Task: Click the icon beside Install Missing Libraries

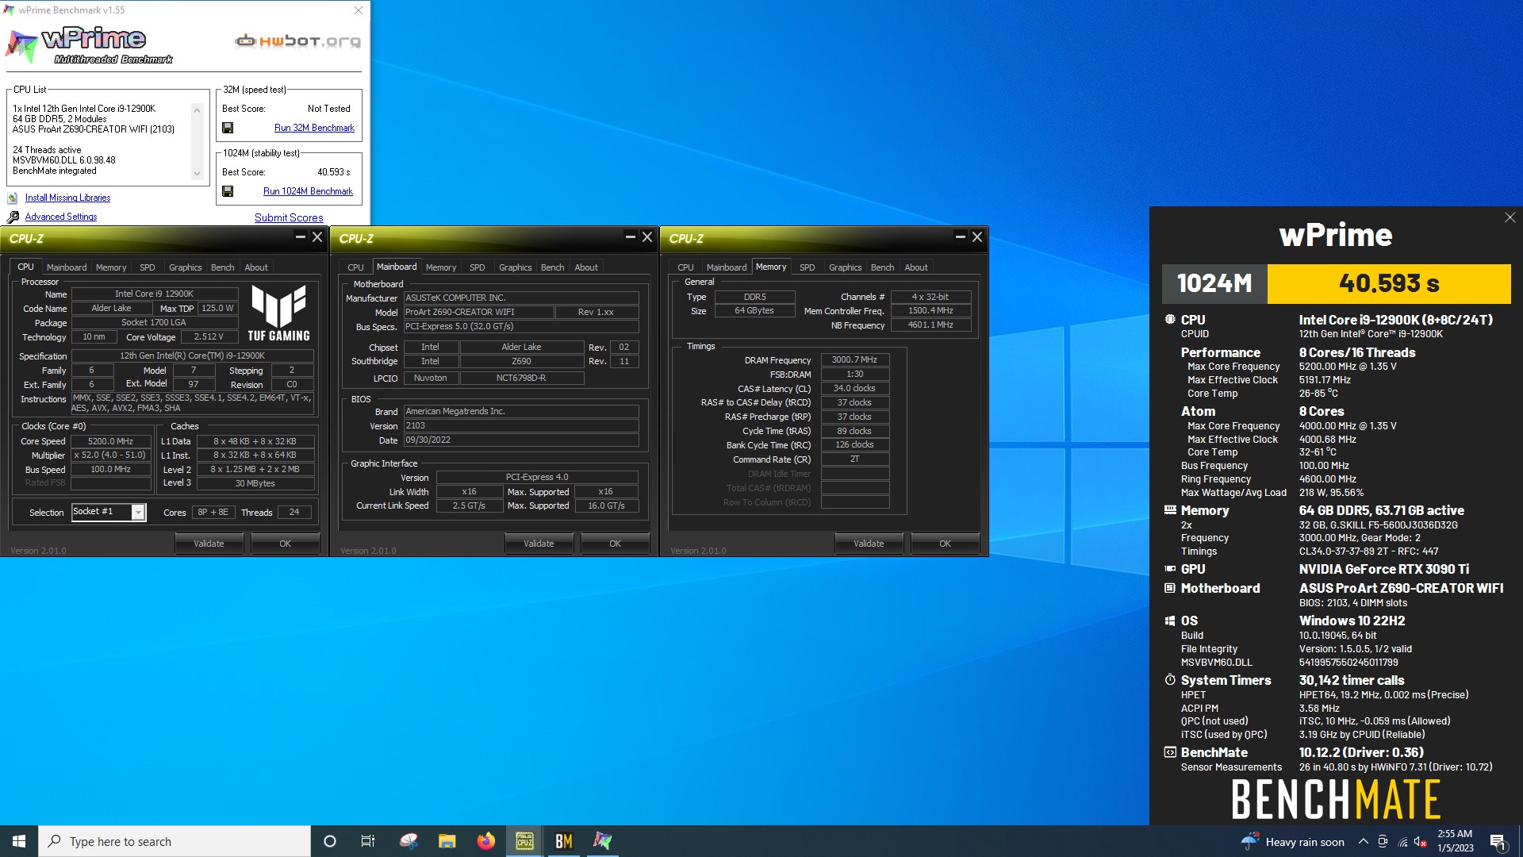Action: (13, 198)
